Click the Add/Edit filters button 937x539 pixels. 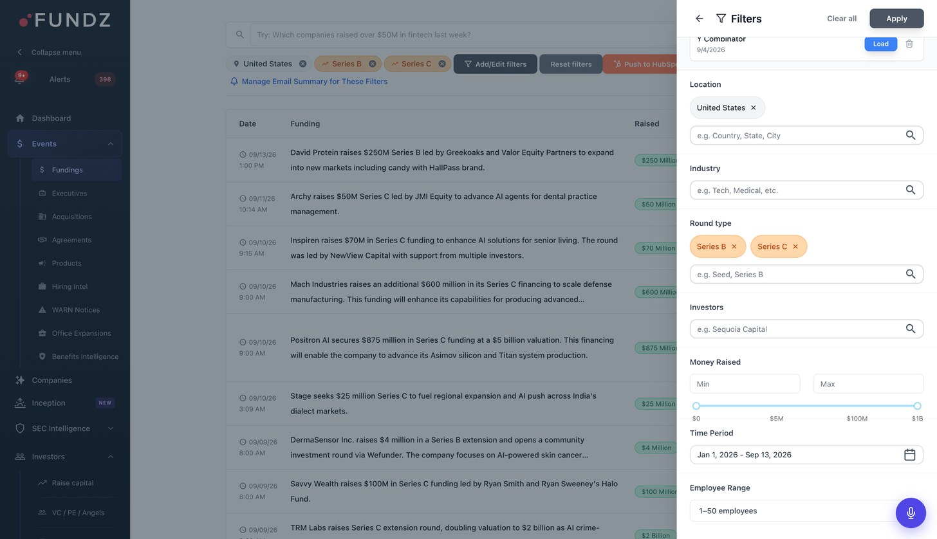coord(495,64)
